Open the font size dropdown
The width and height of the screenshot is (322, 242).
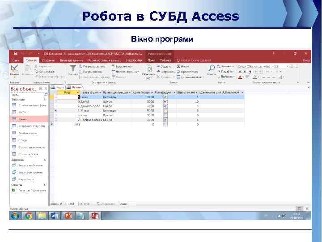[x=287, y=66]
